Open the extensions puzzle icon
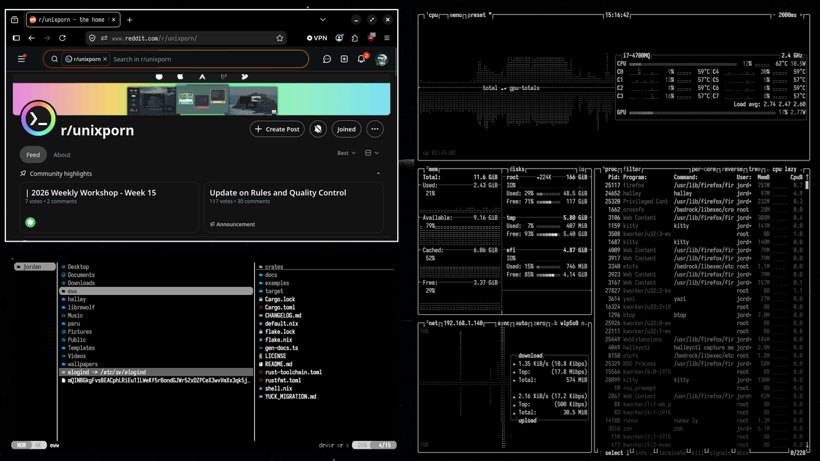This screenshot has width=820, height=461. click(355, 38)
